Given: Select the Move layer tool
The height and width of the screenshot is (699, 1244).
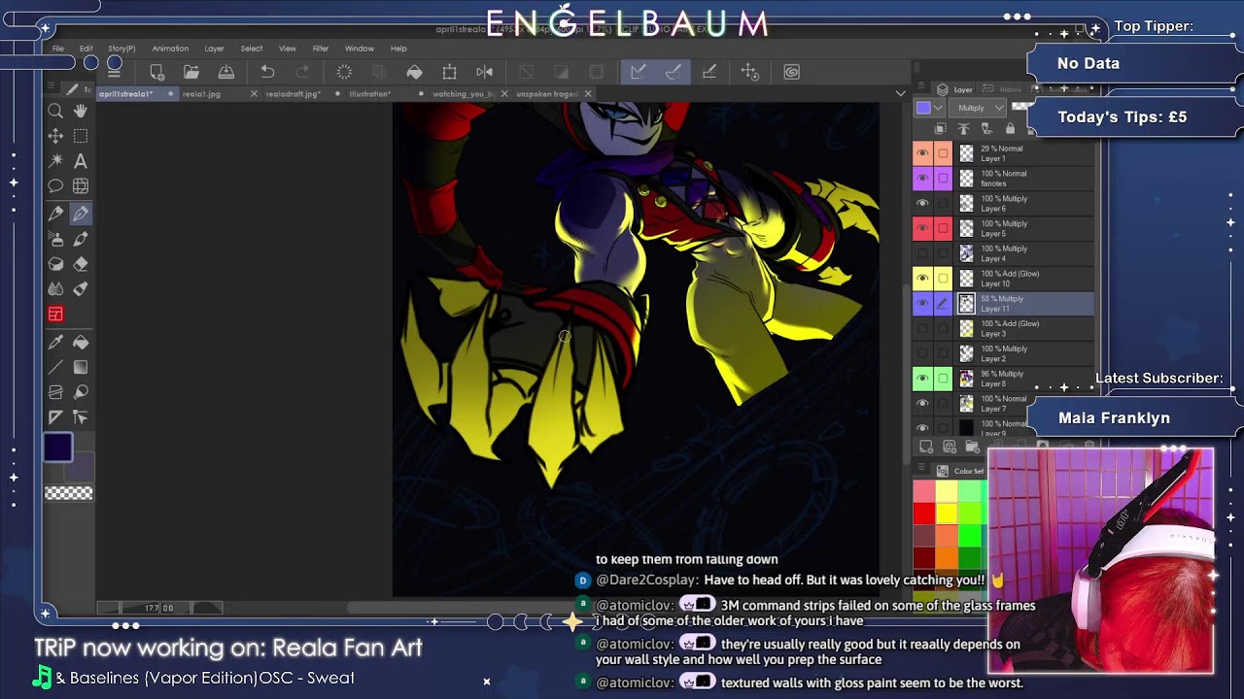Looking at the screenshot, I should tap(55, 136).
